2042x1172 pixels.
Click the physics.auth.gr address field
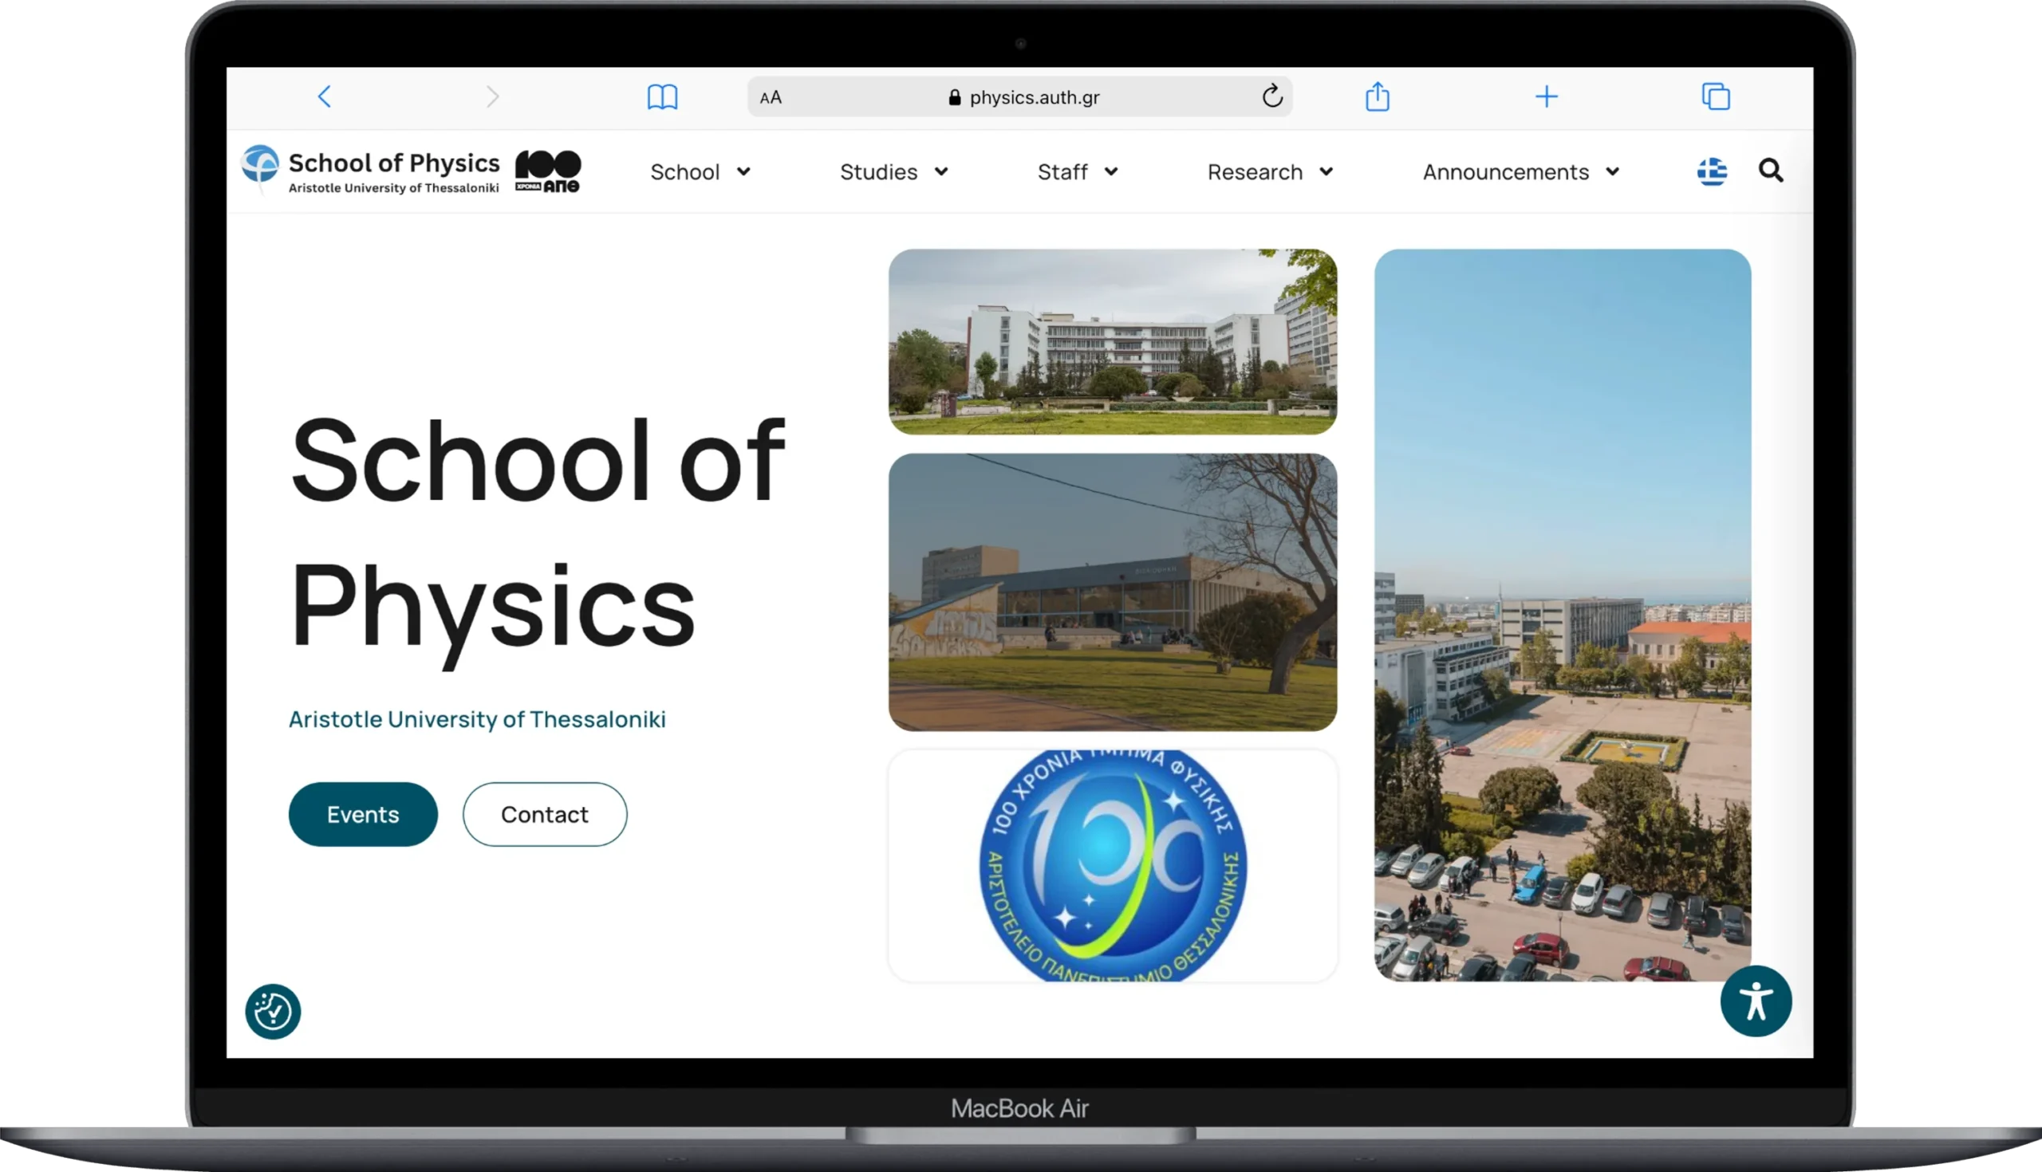(1019, 96)
